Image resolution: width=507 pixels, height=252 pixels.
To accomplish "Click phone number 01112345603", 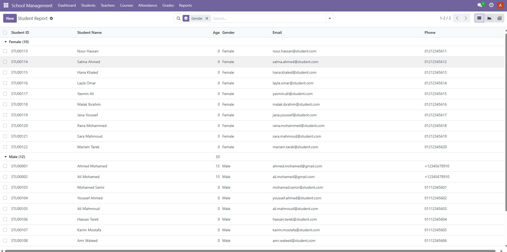I will coord(436,209).
